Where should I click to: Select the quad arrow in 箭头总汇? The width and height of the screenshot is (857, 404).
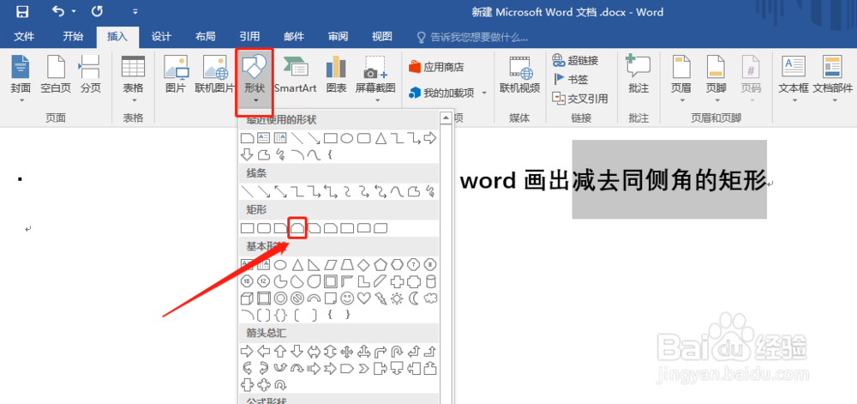tap(347, 351)
